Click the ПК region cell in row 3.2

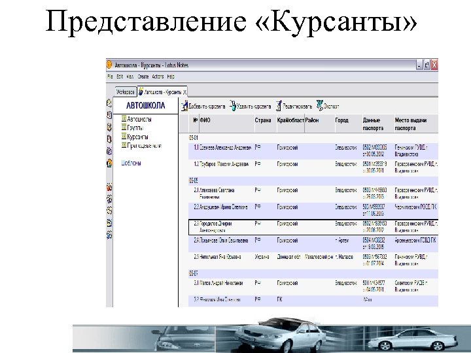pos(280,299)
